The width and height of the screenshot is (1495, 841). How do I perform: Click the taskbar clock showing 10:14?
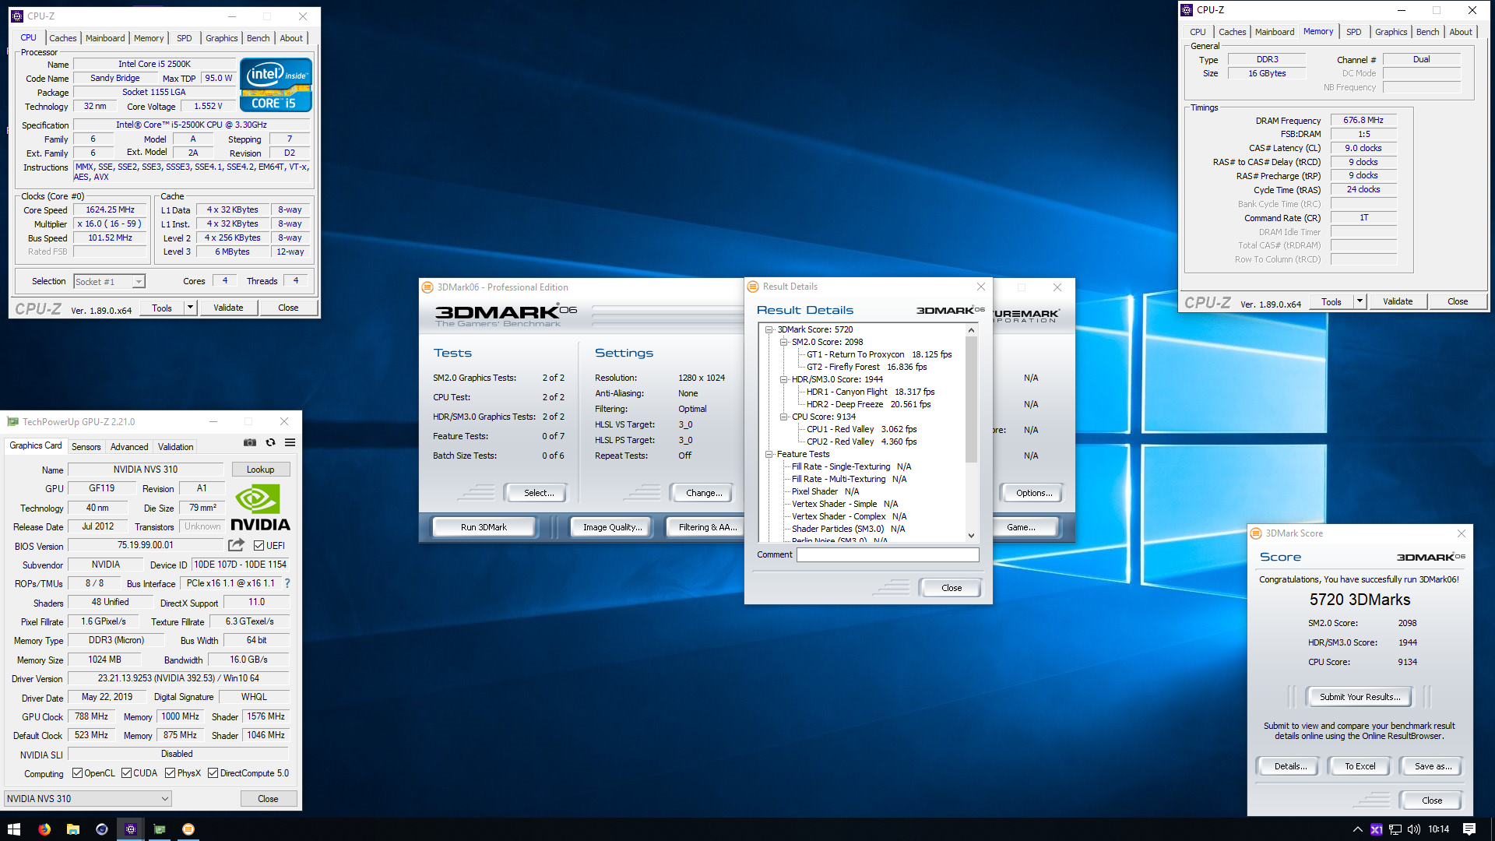tap(1439, 829)
